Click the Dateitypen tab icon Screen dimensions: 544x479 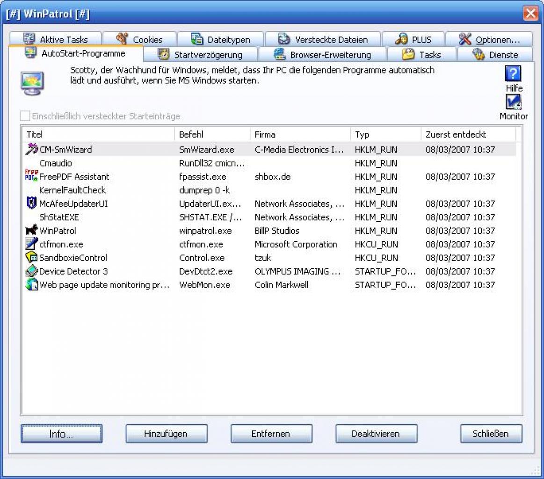(197, 39)
